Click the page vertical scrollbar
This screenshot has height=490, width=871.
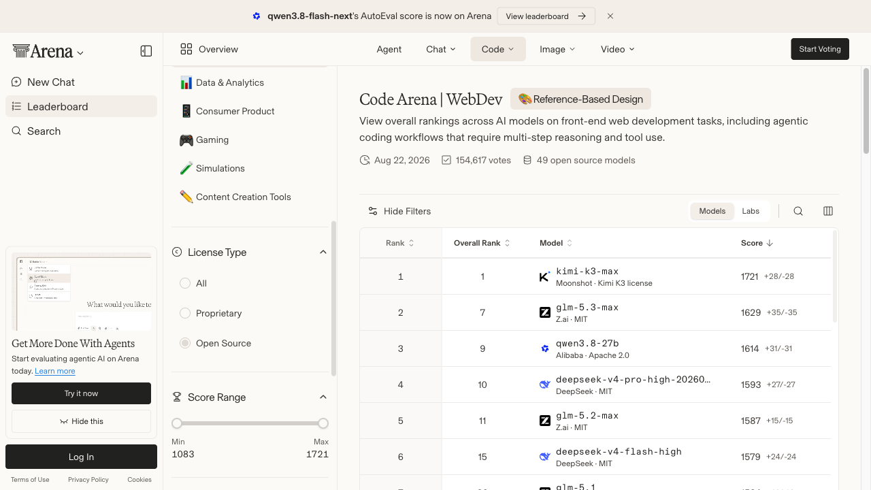click(866, 111)
